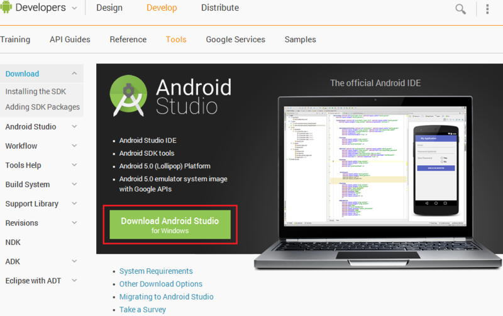Select Android Studio sidebar item
The height and width of the screenshot is (316, 503).
pyautogui.click(x=31, y=127)
